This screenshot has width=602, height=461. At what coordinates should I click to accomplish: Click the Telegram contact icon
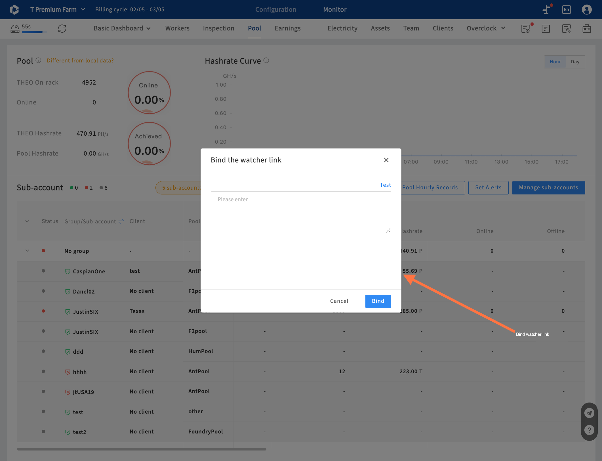click(x=589, y=413)
